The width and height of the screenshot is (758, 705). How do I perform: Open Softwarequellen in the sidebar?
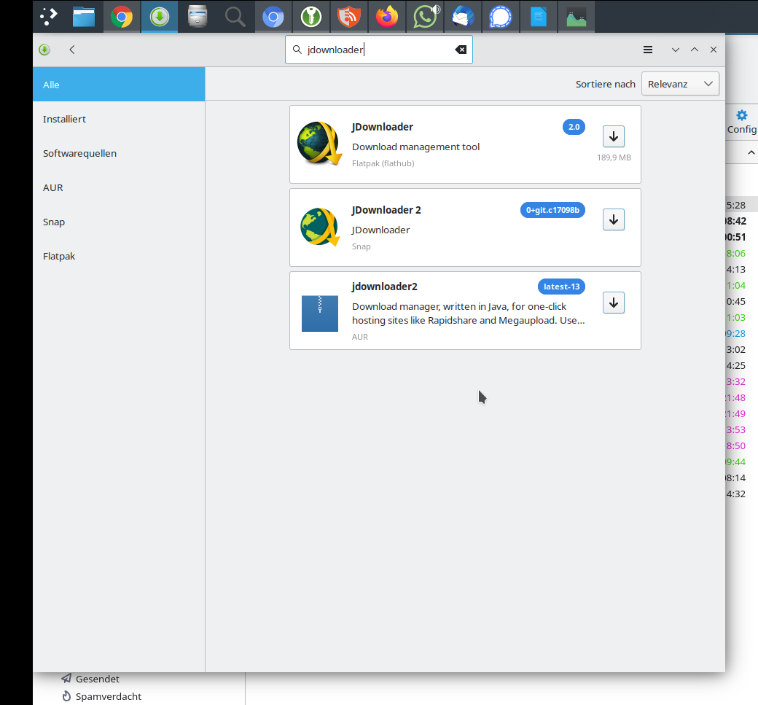click(x=119, y=153)
